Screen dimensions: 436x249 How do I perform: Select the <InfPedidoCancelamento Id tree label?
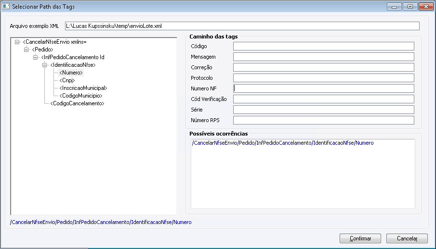73,57
